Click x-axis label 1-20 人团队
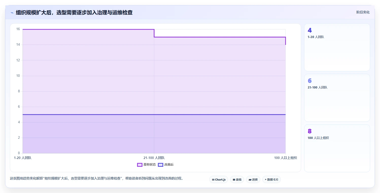380x193 pixels. click(x=23, y=158)
